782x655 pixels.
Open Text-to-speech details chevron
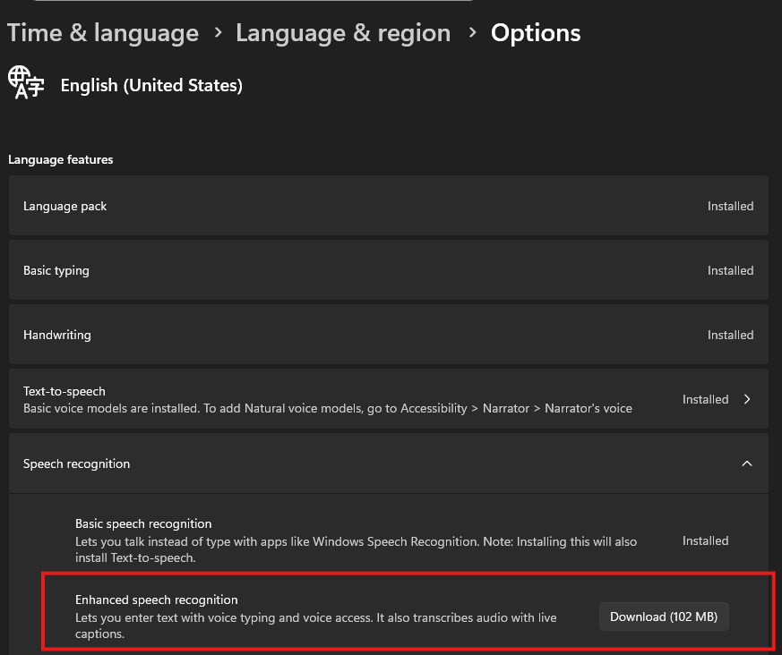tap(746, 399)
